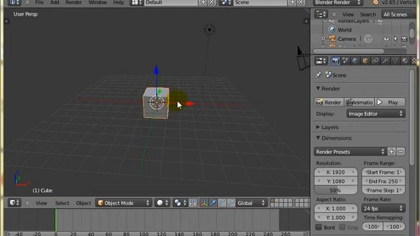Switch to Render properties tab

(x=335, y=61)
